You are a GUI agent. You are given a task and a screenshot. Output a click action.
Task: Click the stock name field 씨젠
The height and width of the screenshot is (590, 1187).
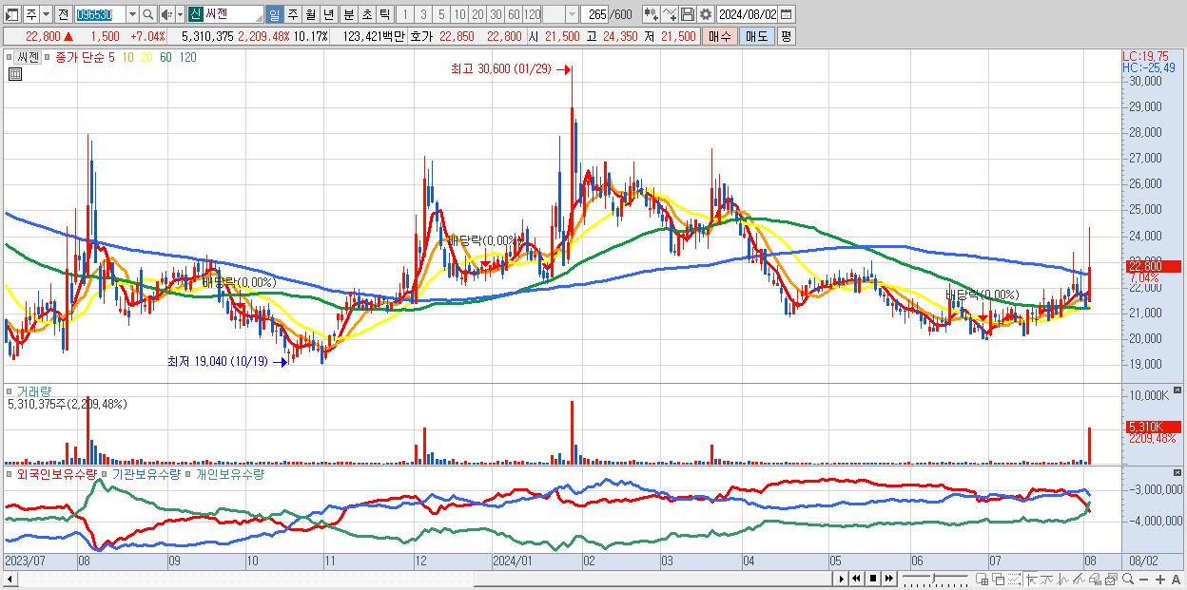click(234, 14)
